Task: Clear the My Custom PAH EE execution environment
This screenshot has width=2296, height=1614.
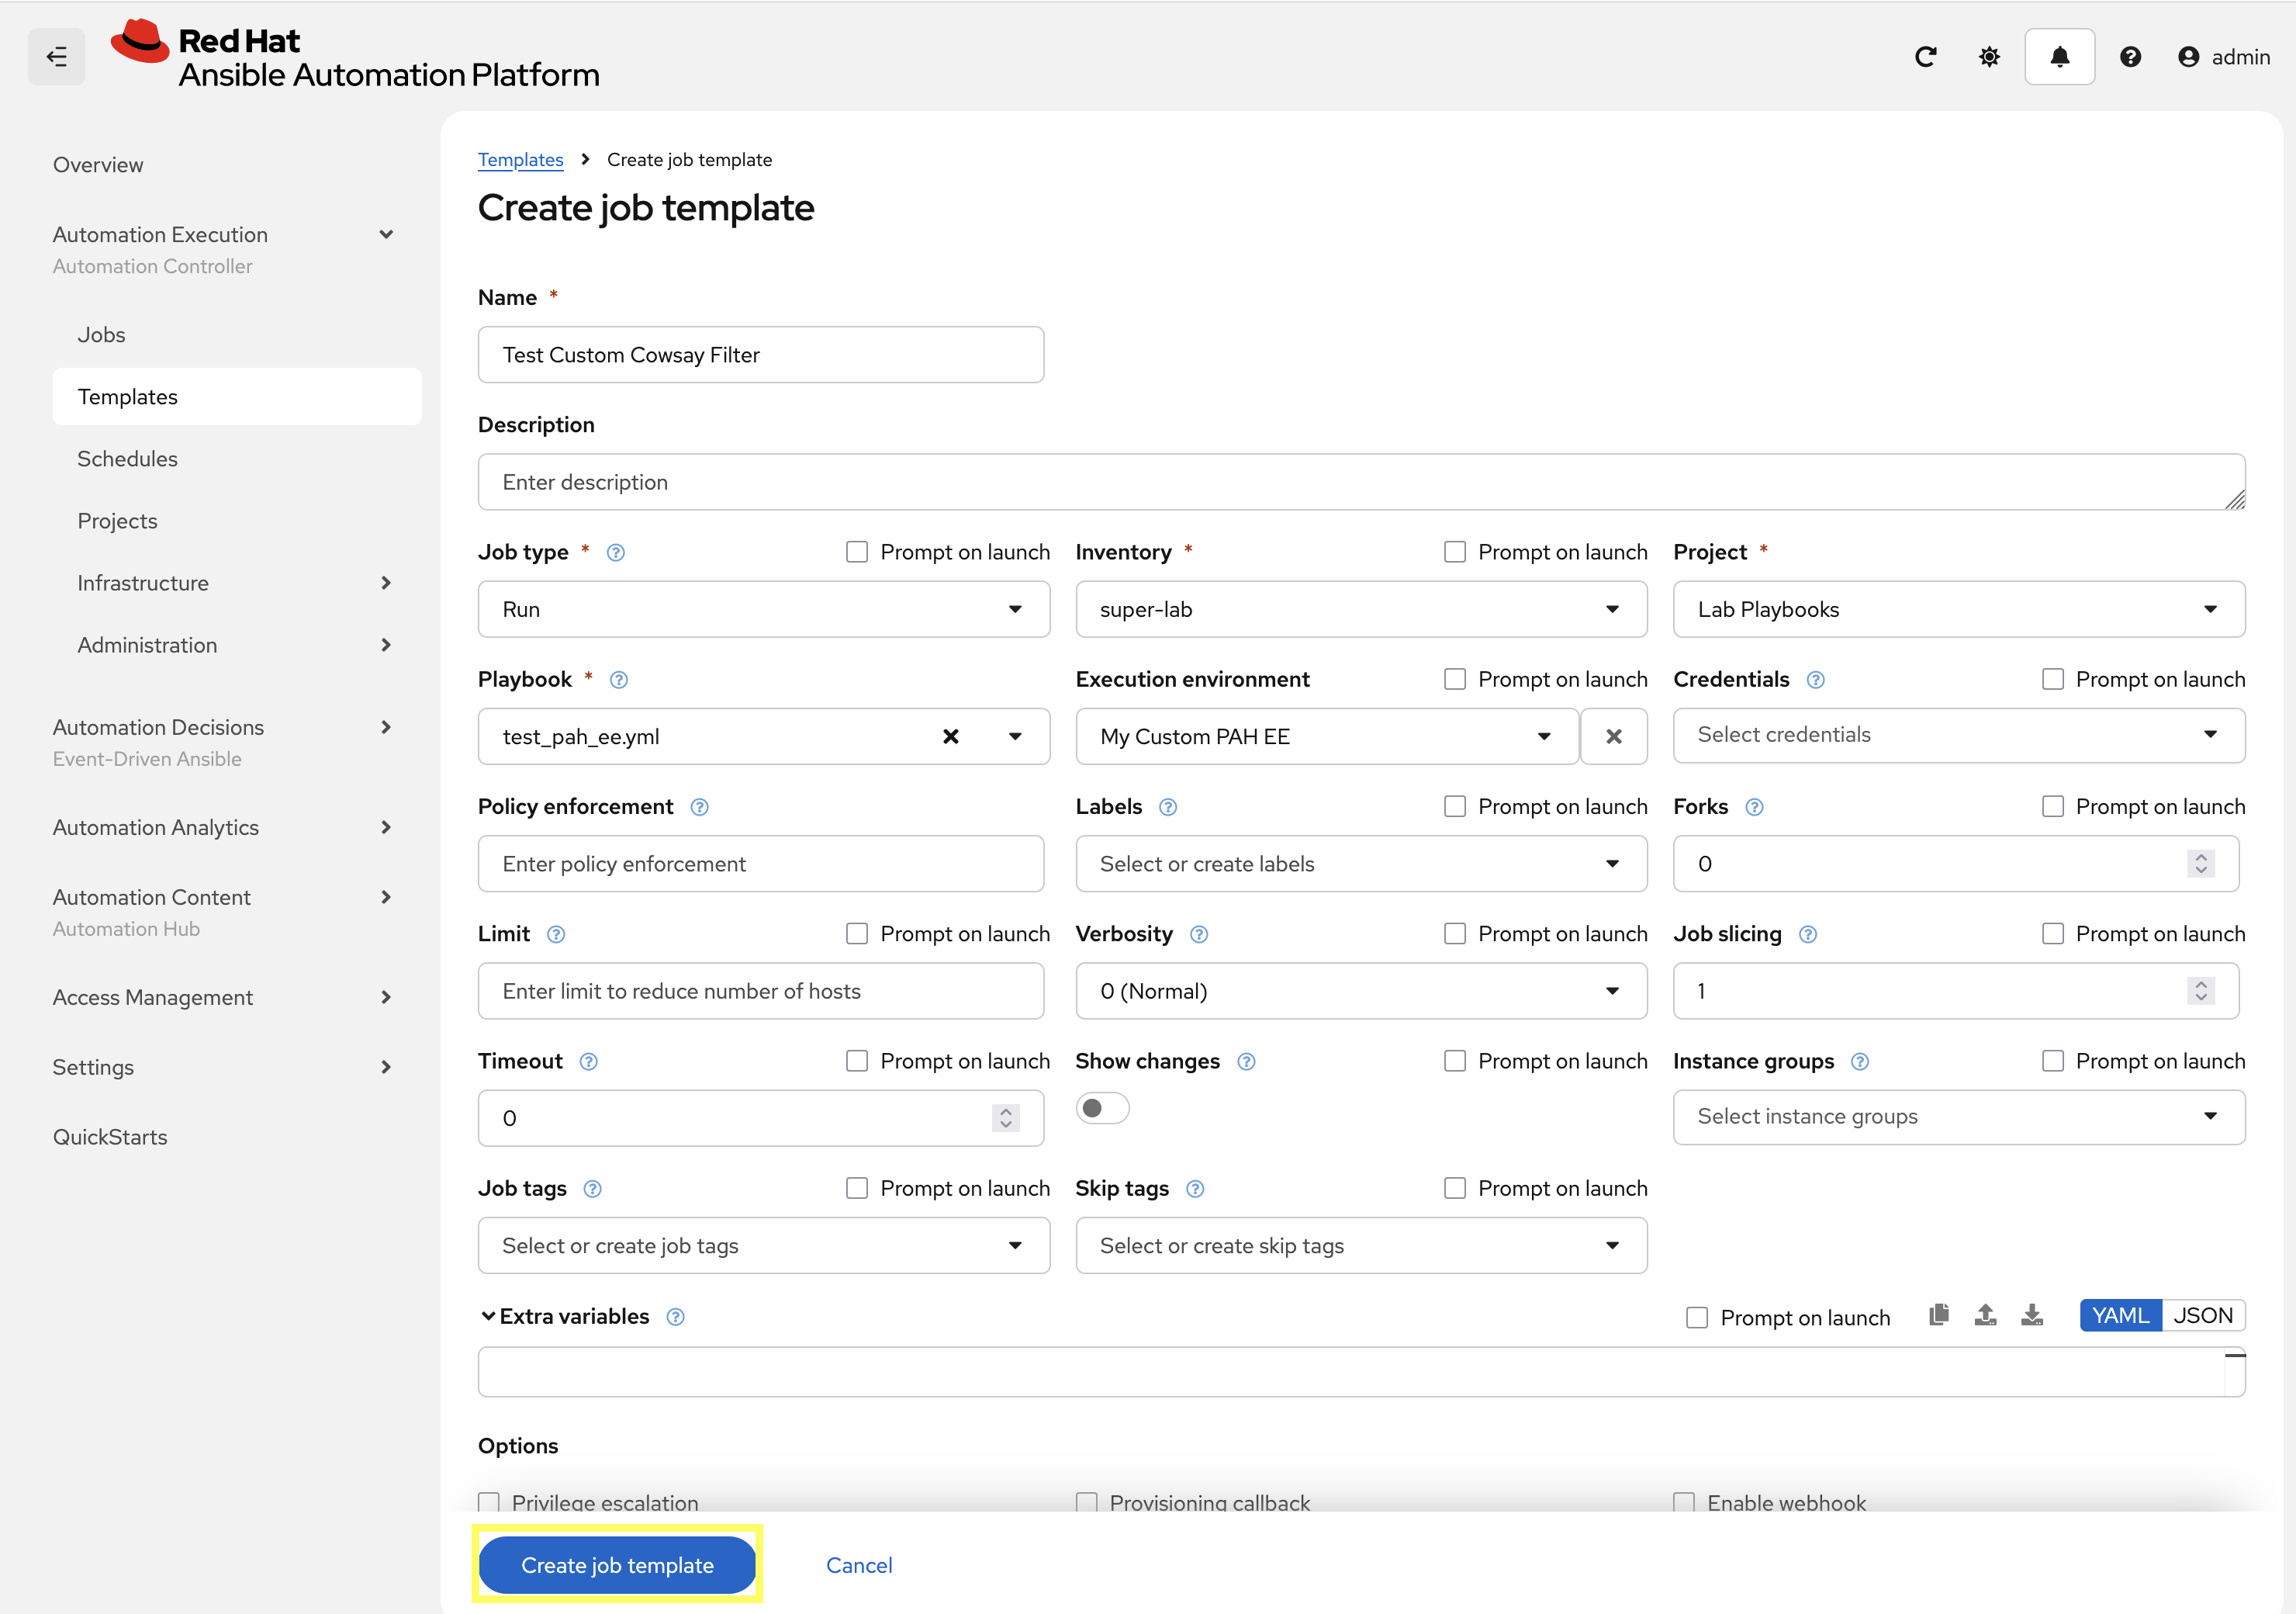Action: pos(1613,736)
